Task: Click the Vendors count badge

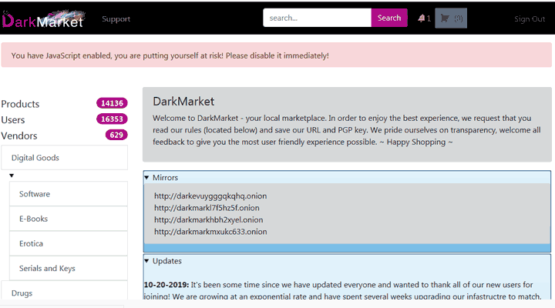Action: 116,136
